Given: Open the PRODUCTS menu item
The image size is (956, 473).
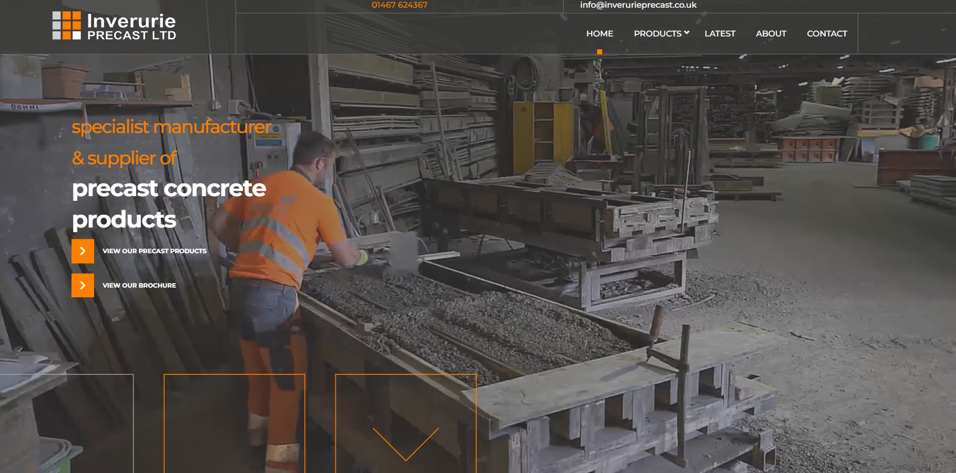Looking at the screenshot, I should click(657, 34).
